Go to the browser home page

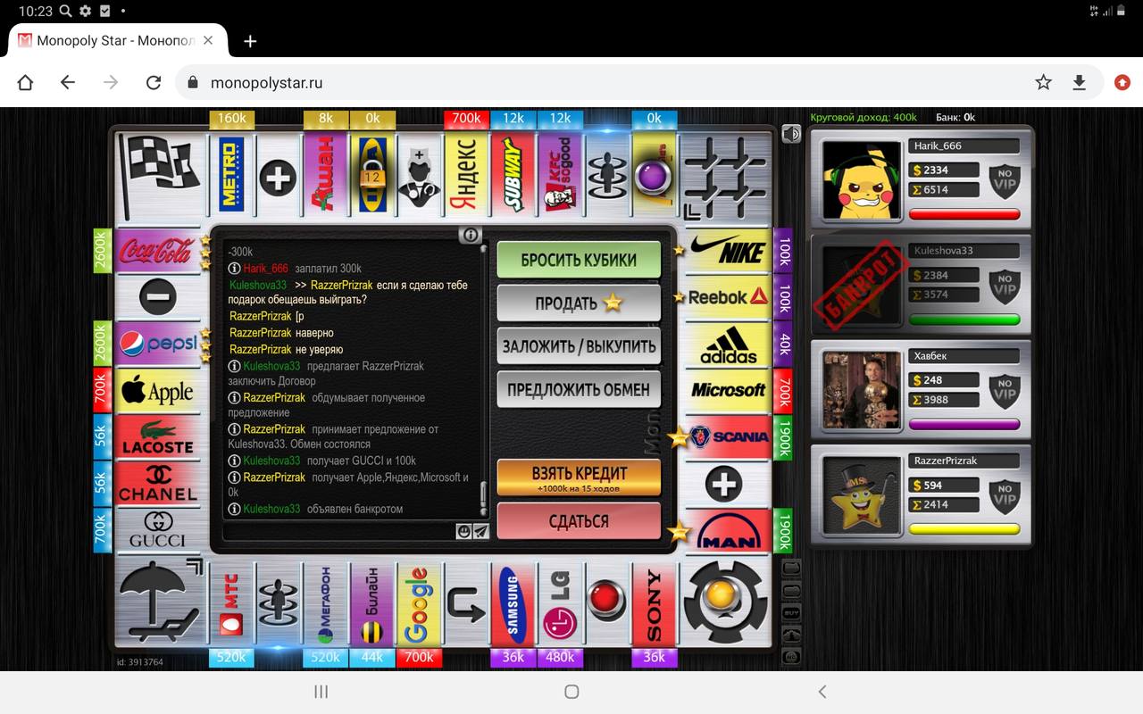tap(25, 82)
